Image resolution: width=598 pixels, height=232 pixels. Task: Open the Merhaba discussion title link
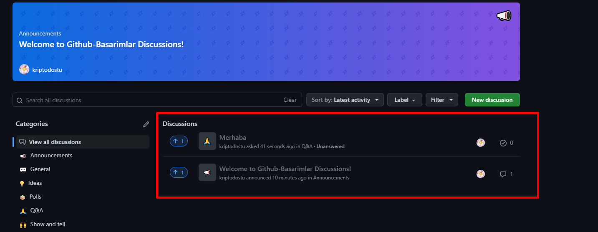[x=232, y=137]
